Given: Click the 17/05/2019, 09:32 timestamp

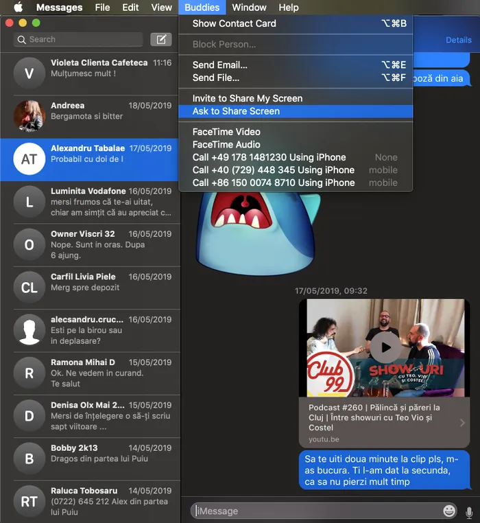Looking at the screenshot, I should click(331, 291).
